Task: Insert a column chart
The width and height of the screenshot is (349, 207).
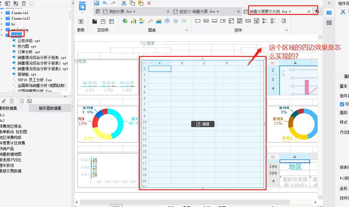Action: (x=134, y=21)
